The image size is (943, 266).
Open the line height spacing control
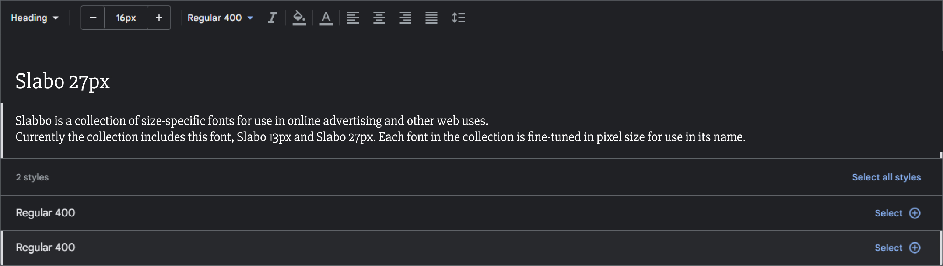458,18
